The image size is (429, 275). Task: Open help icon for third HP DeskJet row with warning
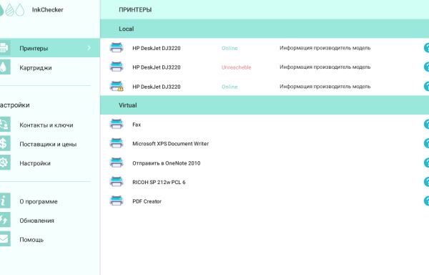coord(426,86)
